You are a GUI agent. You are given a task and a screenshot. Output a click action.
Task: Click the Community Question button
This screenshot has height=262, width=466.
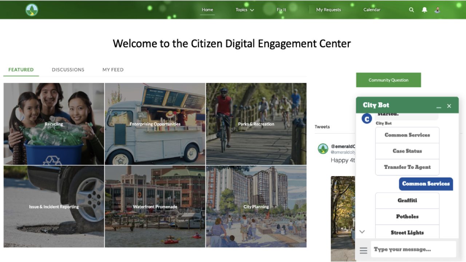pyautogui.click(x=388, y=80)
